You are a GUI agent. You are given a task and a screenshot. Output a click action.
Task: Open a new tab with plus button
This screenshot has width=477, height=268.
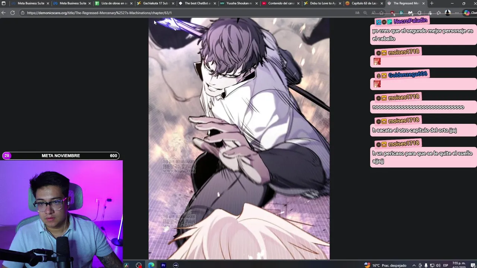(432, 3)
